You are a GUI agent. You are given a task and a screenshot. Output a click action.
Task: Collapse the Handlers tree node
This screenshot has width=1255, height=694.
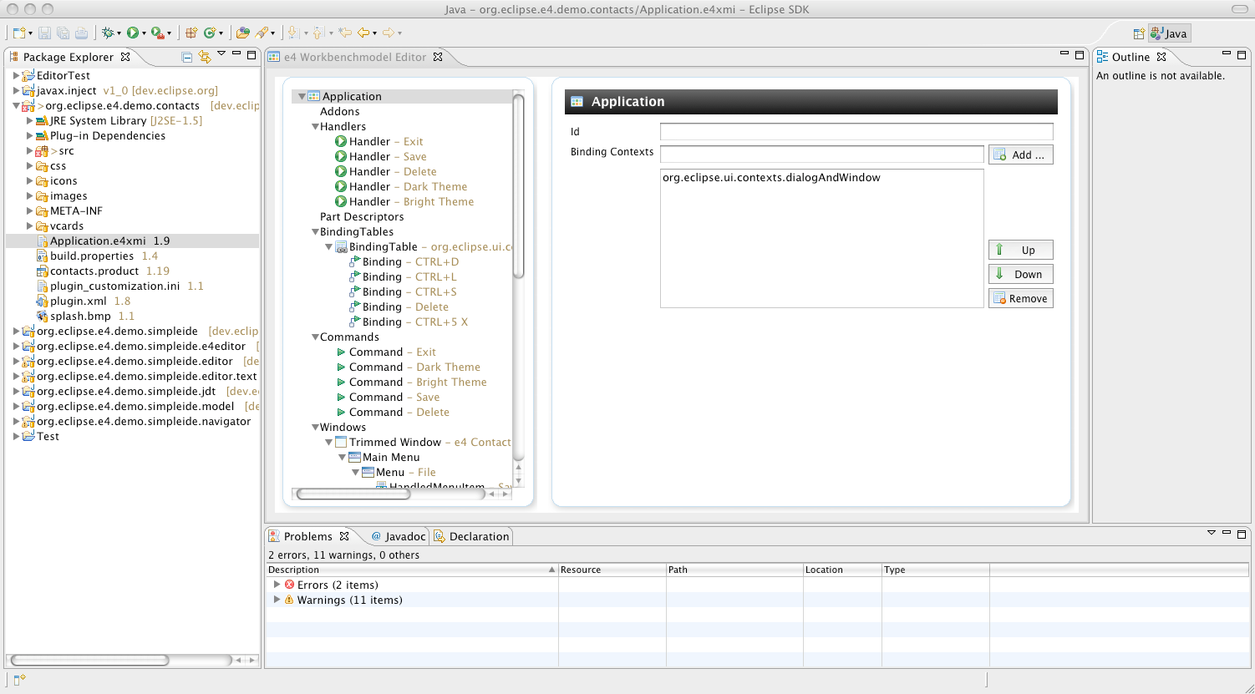pyautogui.click(x=315, y=127)
